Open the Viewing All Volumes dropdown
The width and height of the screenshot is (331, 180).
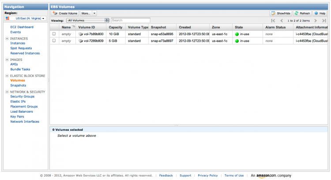point(88,20)
